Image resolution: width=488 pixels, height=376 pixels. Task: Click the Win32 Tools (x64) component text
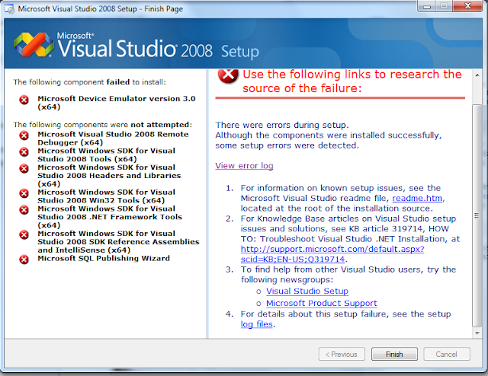coord(107,196)
